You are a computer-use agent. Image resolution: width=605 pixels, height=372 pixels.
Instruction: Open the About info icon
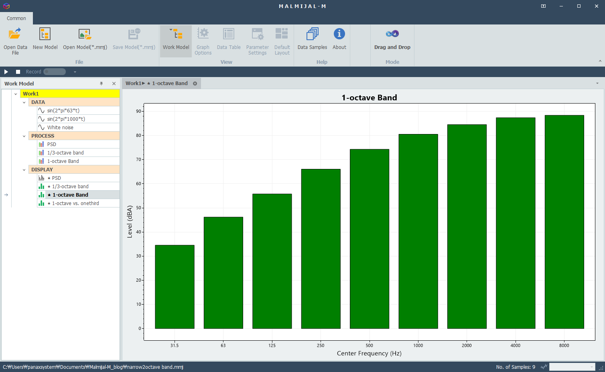tap(339, 35)
